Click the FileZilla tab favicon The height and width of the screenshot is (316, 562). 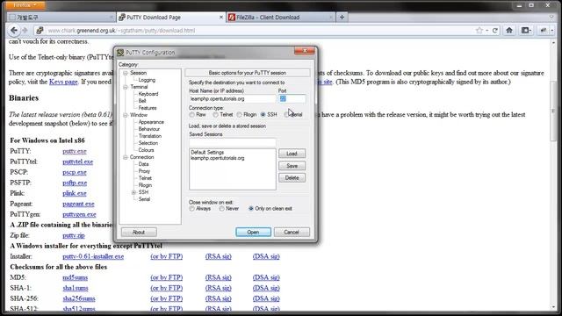(x=232, y=17)
